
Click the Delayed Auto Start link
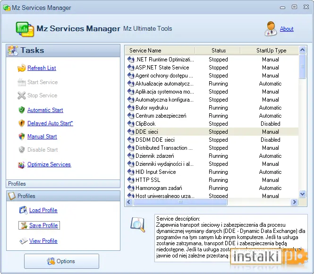tap(50, 123)
